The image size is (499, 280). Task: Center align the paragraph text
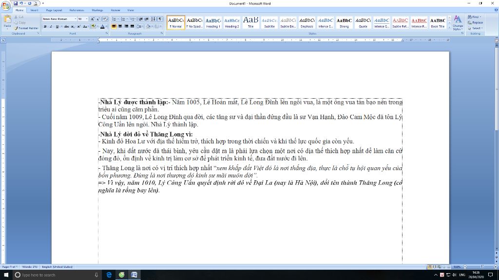[x=120, y=26]
